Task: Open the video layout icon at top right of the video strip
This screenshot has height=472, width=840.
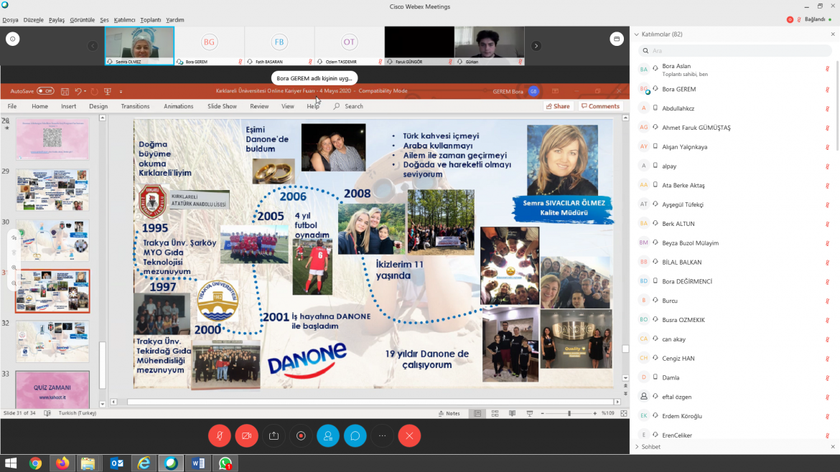Action: tap(617, 39)
